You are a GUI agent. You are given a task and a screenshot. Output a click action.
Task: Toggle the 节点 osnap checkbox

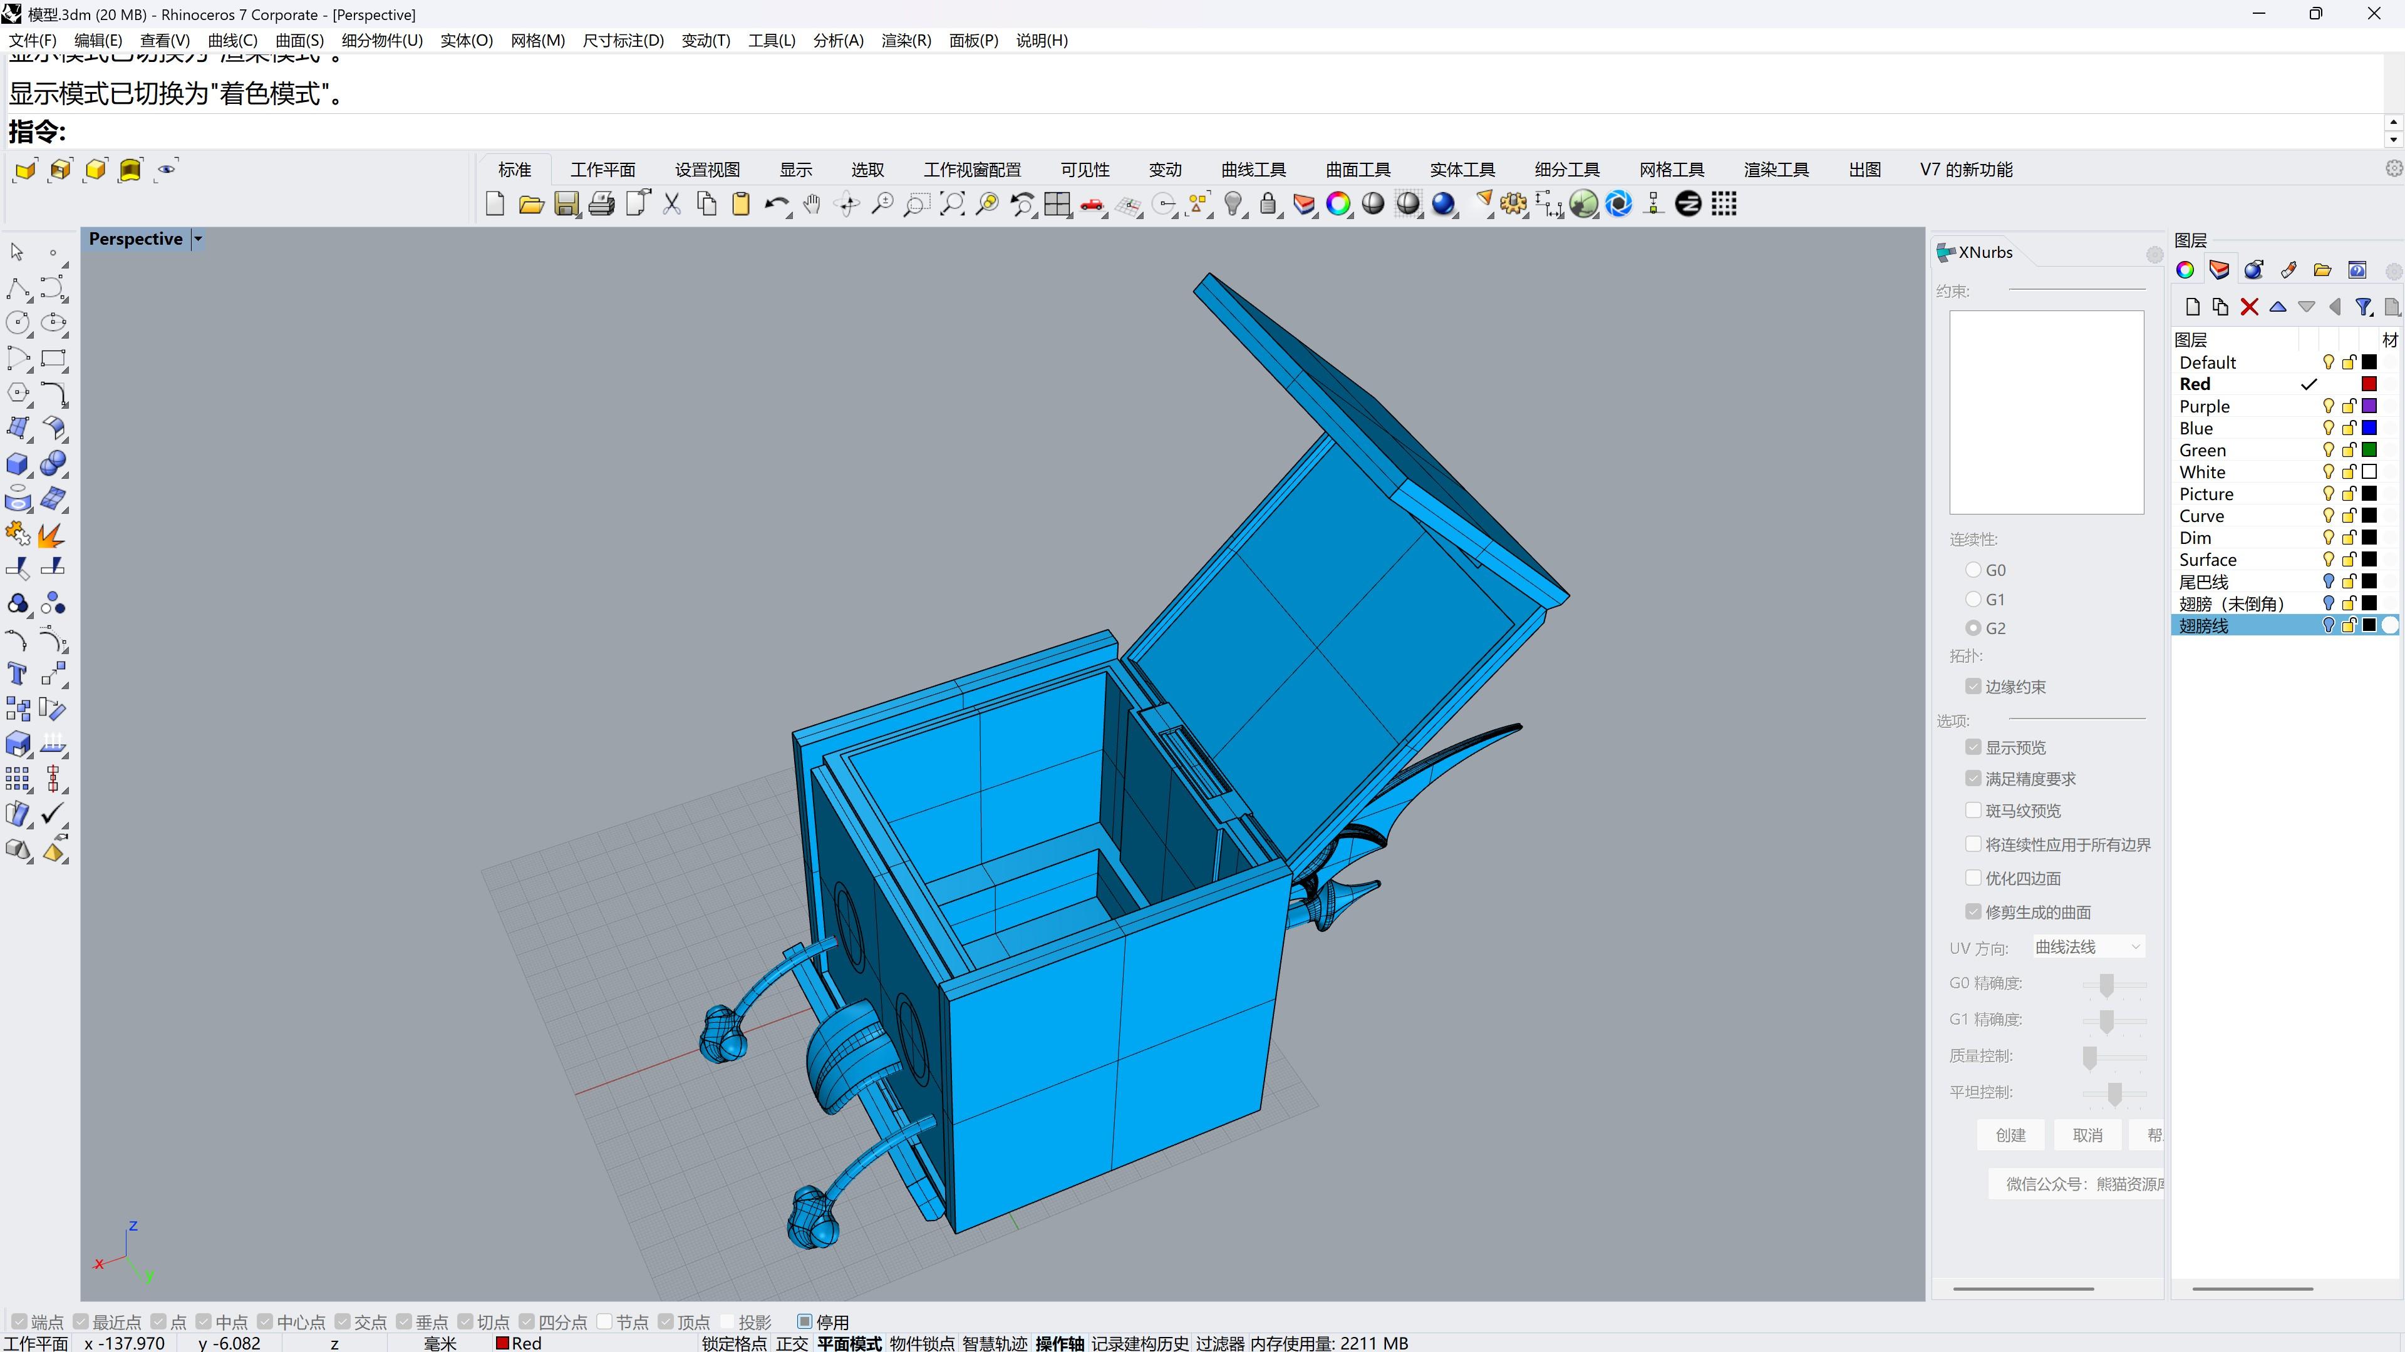click(605, 1321)
